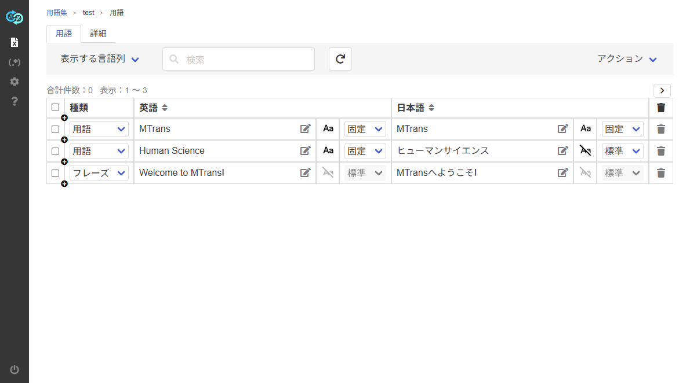697x383 pixels.
Task: Open settings gear in sidebar
Action: (14, 82)
